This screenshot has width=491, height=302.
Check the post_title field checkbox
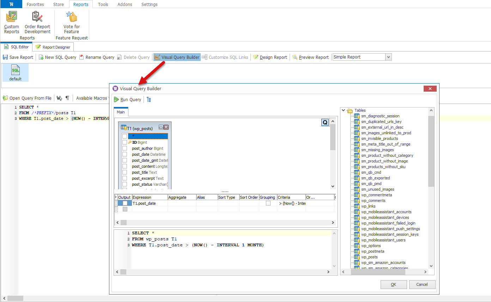click(x=125, y=172)
